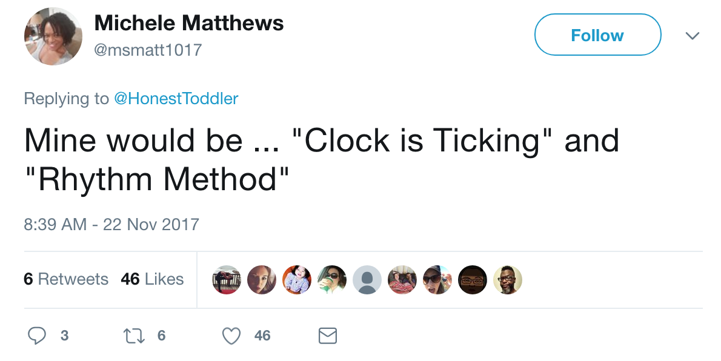Click the Michele Matthews display name
This screenshot has height=361, width=721.
click(189, 23)
